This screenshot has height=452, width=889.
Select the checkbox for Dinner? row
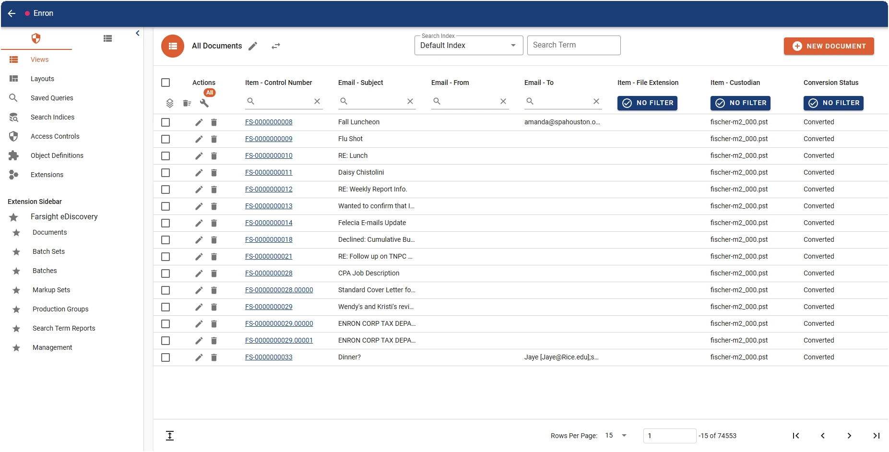click(x=166, y=357)
